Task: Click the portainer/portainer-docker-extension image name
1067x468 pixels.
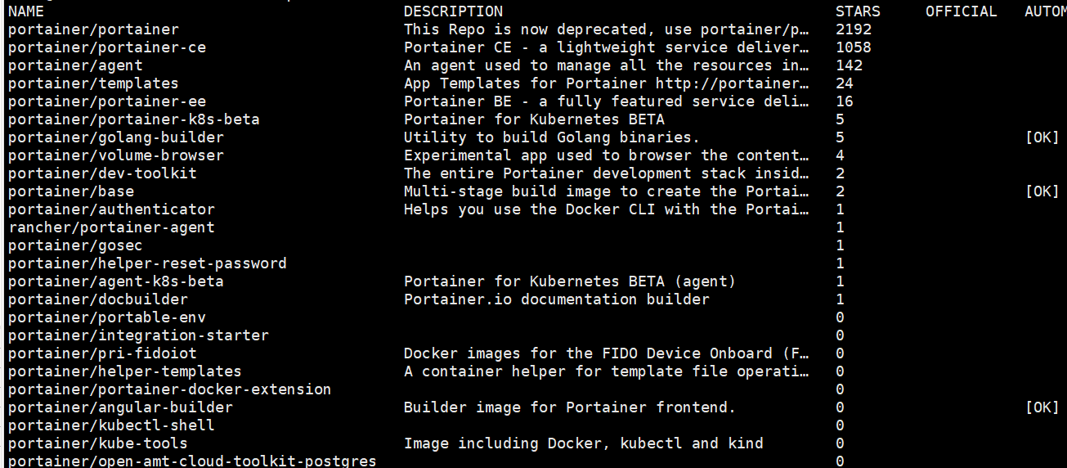Action: tap(170, 389)
